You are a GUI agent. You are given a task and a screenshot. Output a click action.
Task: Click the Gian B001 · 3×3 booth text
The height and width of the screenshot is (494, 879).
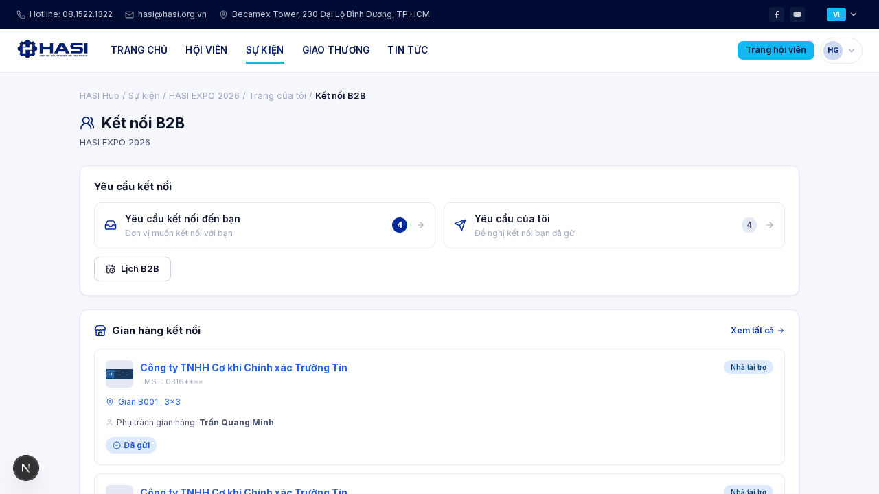tap(149, 402)
